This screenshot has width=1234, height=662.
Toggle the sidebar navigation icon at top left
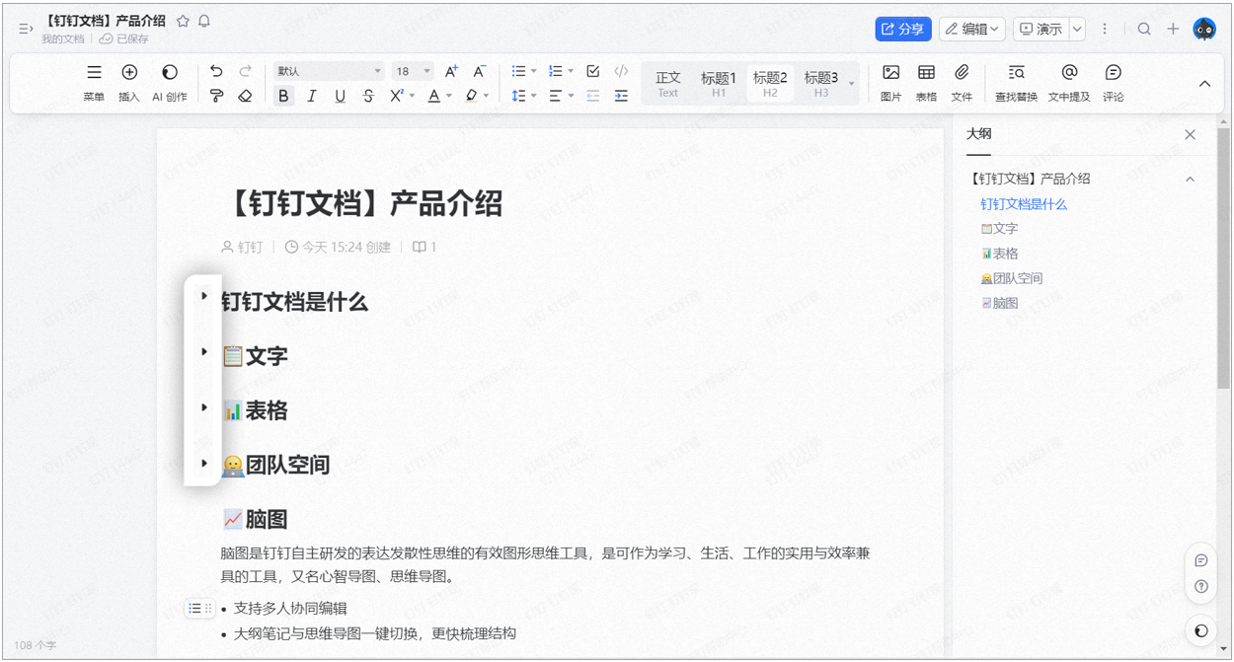point(26,30)
